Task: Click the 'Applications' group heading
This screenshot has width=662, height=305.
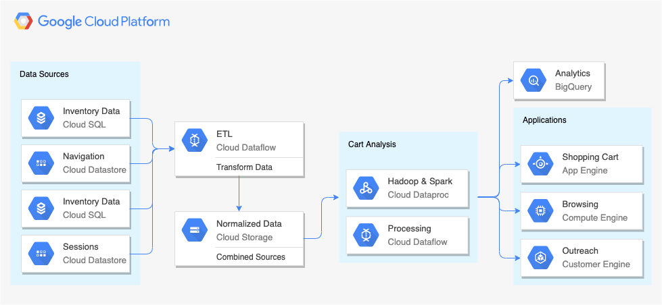Action: [x=544, y=120]
